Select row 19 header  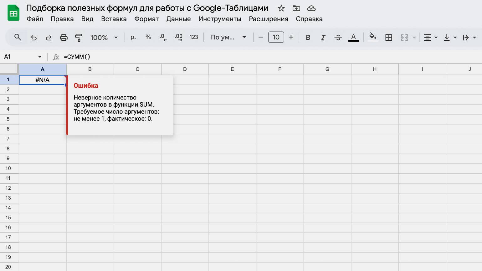tap(9, 257)
